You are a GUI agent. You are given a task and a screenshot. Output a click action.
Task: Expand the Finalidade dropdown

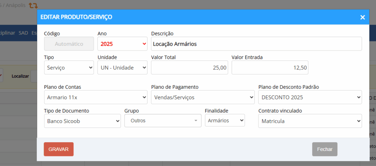(225, 121)
